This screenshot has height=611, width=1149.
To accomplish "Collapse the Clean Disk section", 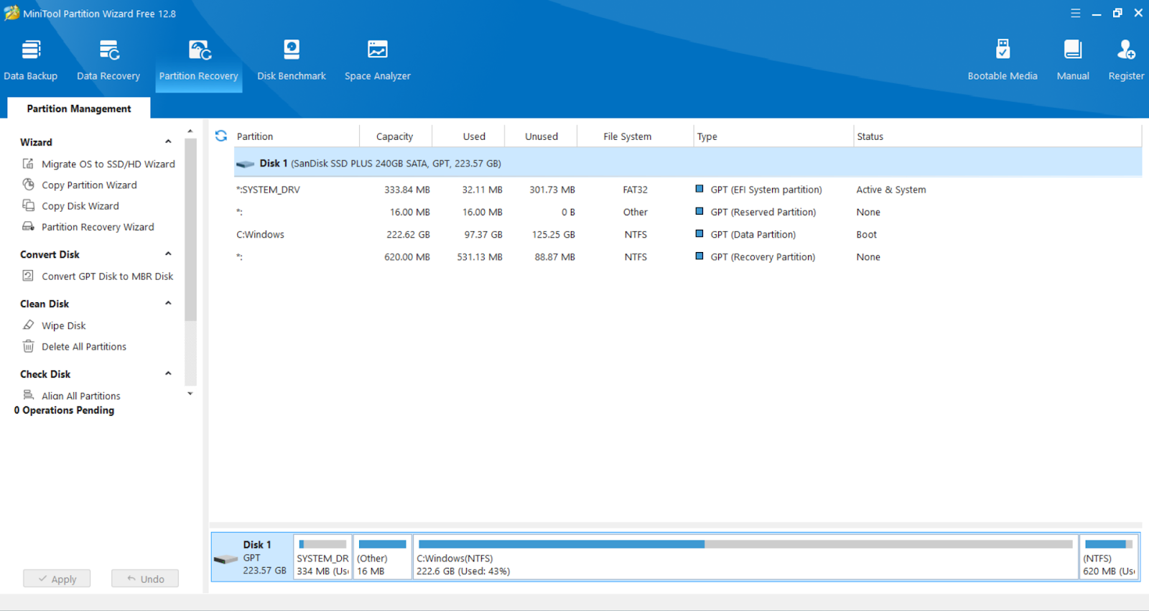I will [x=168, y=304].
